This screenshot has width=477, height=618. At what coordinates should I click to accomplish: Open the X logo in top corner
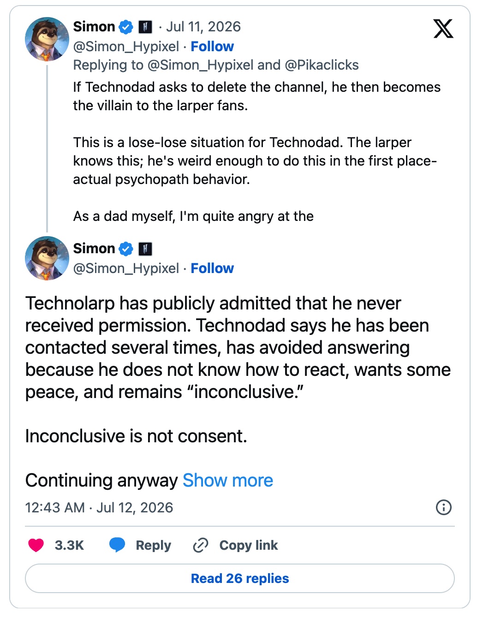(x=443, y=29)
